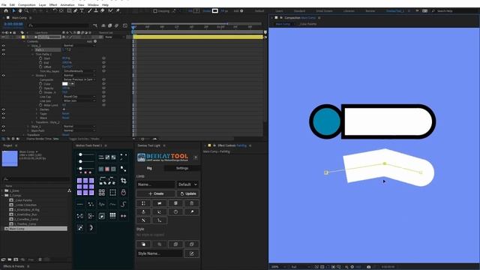Select the Selection arrow tool
Image resolution: width=480 pixels, height=270 pixels.
click(13, 10)
